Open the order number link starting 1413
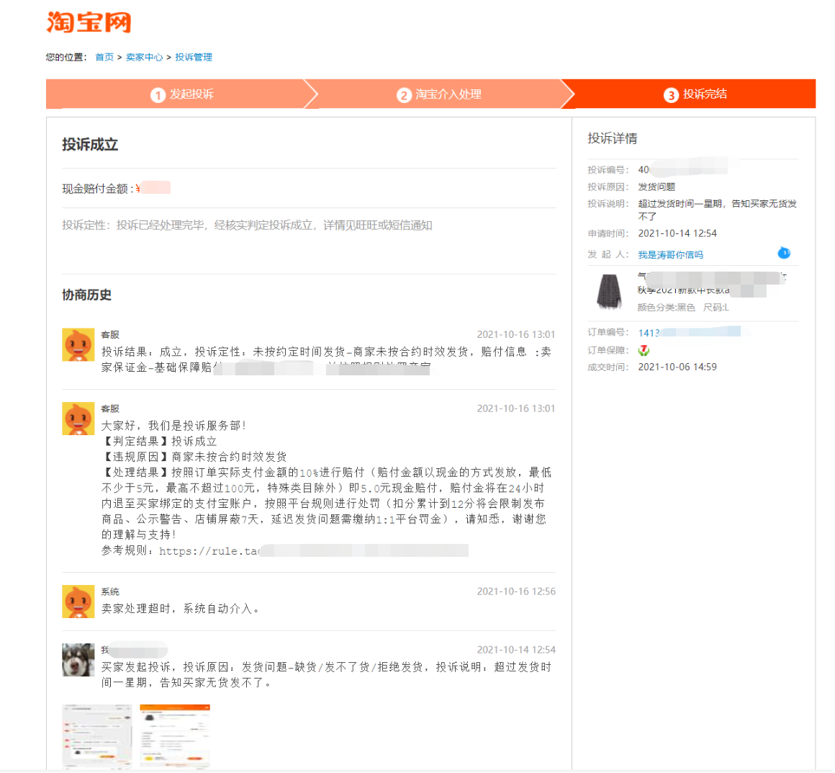The height and width of the screenshot is (773, 835). (689, 333)
